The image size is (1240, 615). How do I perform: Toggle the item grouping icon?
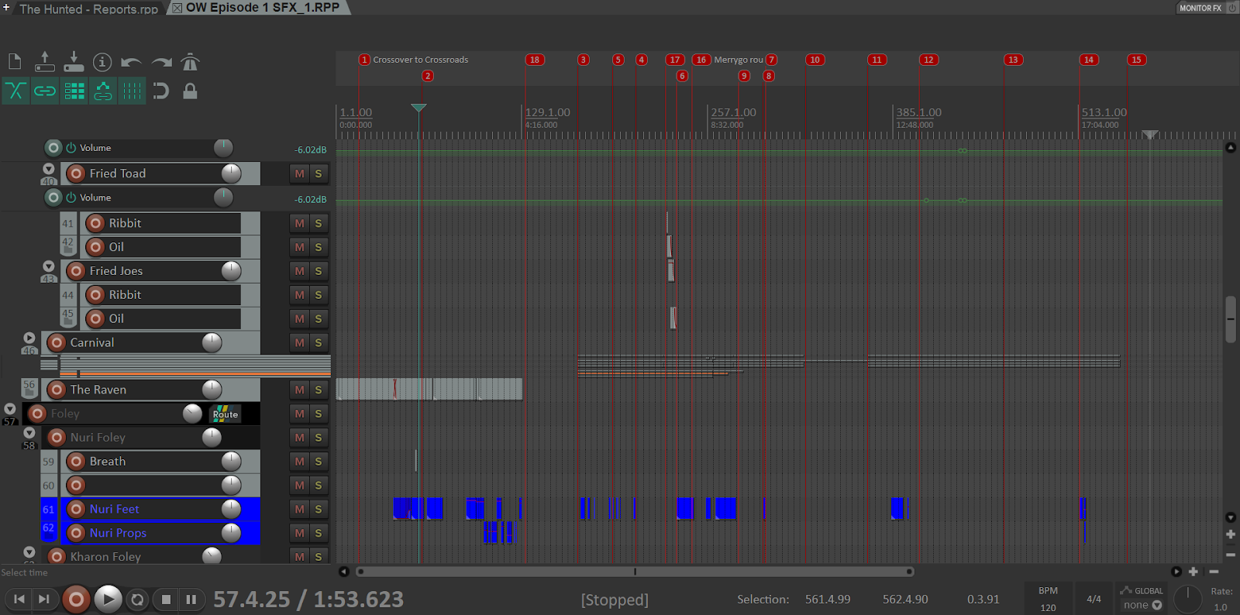tap(45, 91)
